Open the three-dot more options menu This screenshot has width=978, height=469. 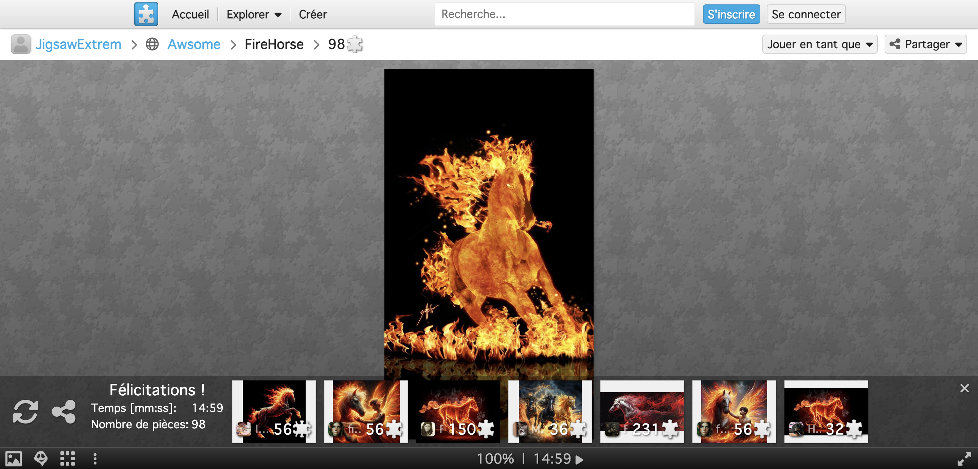(x=95, y=458)
